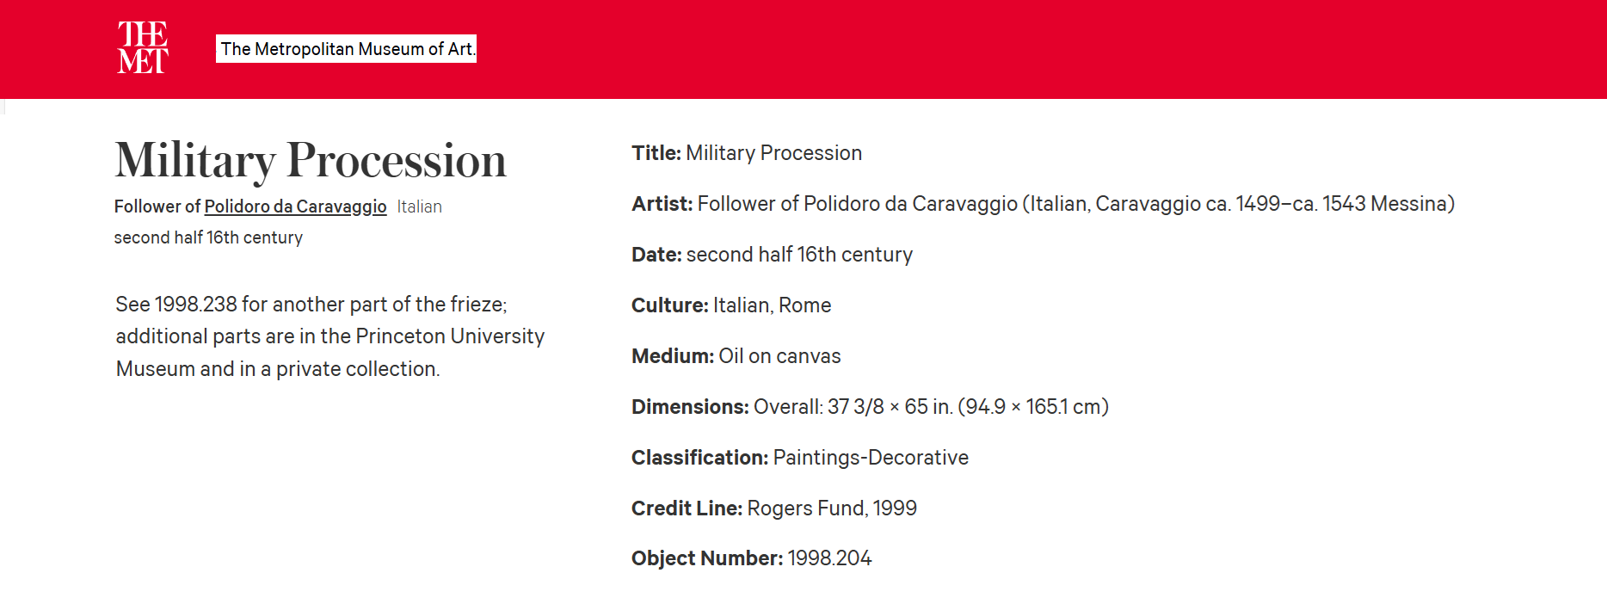This screenshot has width=1607, height=610.
Task: Click the Culture value "Italian, Rome"
Action: point(772,305)
